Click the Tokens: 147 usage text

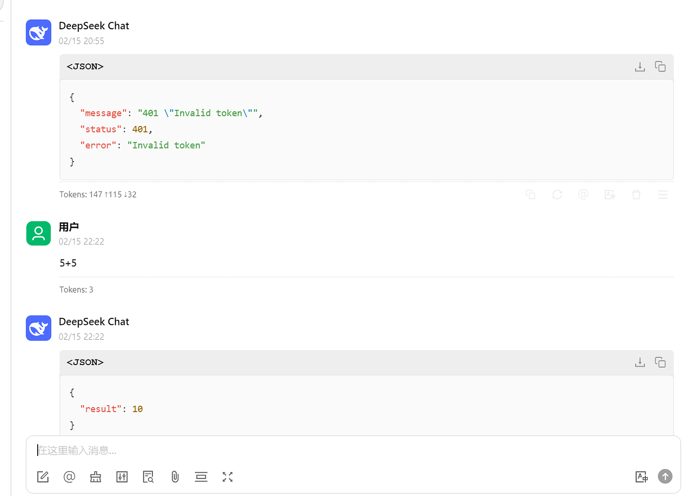click(x=98, y=194)
